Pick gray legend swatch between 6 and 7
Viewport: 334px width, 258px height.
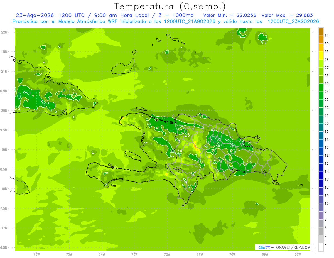tap(321, 231)
